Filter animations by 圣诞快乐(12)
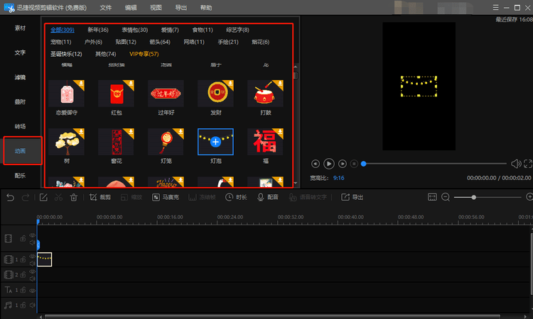The height and width of the screenshot is (319, 533). pos(66,54)
